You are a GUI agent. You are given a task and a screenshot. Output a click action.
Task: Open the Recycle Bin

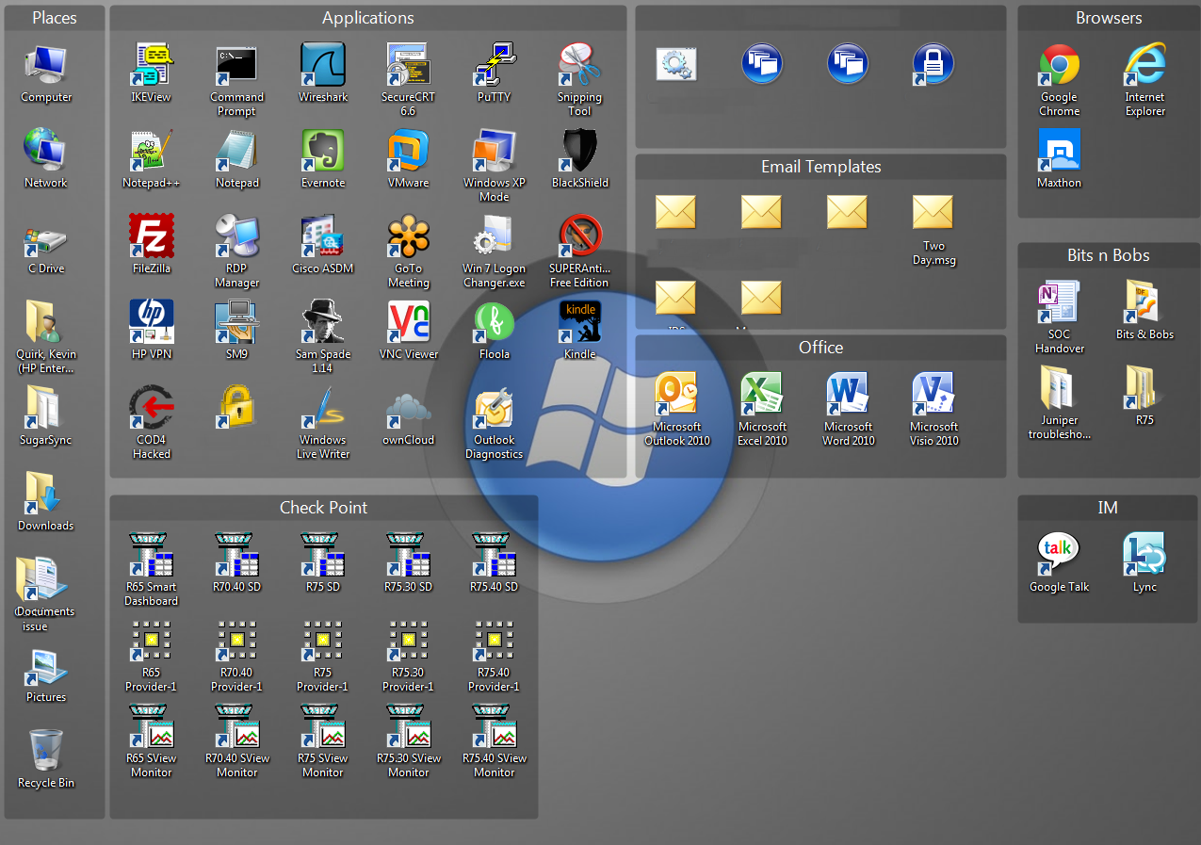(46, 752)
